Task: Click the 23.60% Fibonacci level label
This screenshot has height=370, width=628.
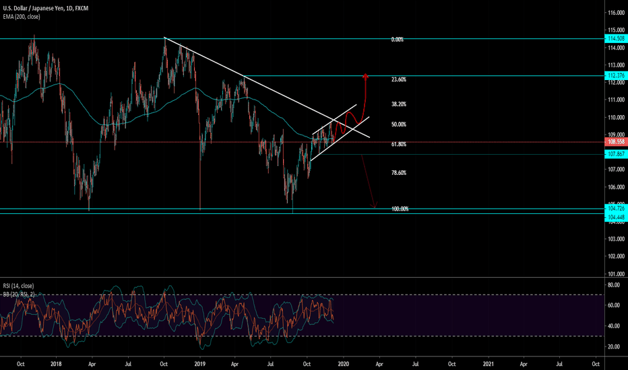Action: click(x=398, y=79)
